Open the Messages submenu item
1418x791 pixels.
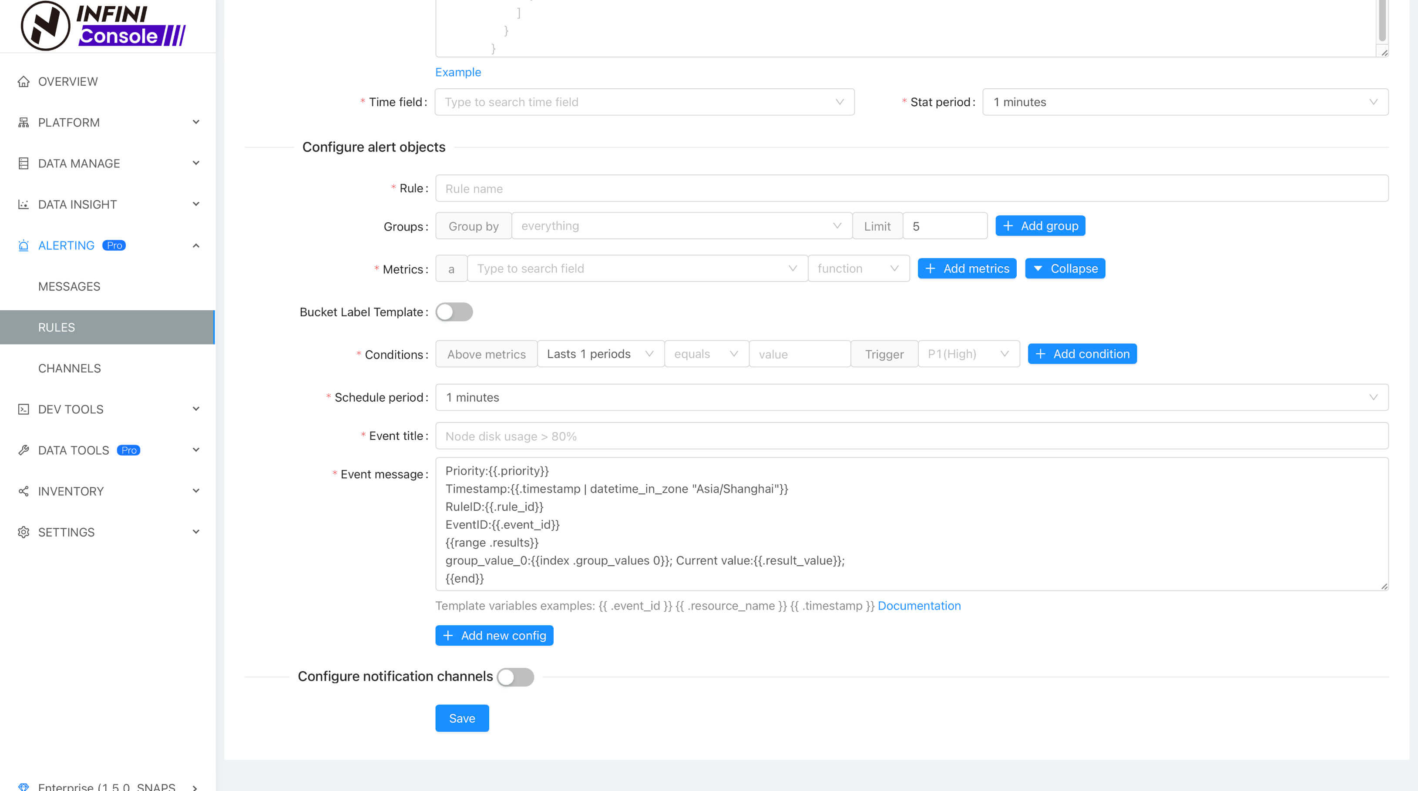[x=108, y=286]
